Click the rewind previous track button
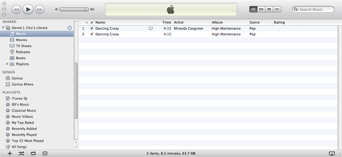The width and height of the screenshot is (342, 157). click(16, 9)
